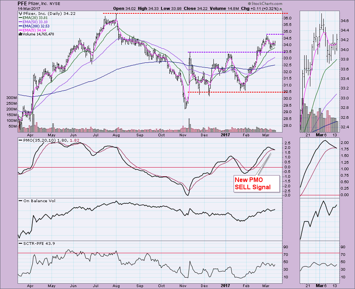Click the On Balance Vol zoom thumbnail panel

point(319,219)
